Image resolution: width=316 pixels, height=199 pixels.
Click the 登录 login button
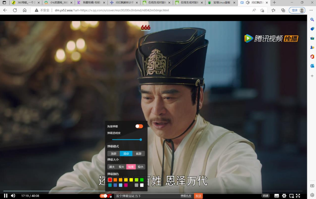click(x=297, y=10)
